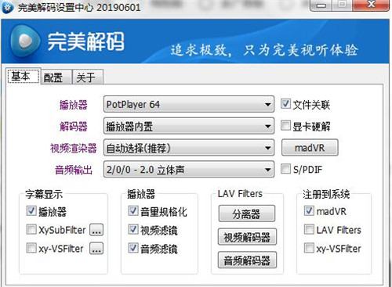
Task: Click the title bar app icon
Action: pos(8,8)
